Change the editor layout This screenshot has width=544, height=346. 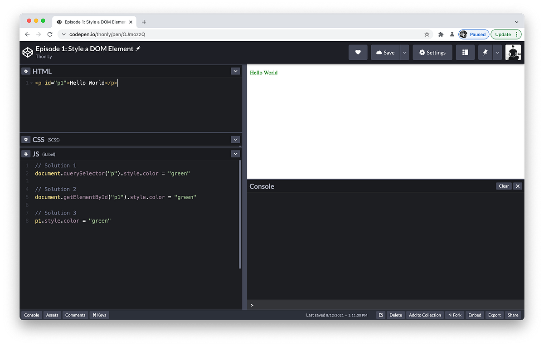[x=465, y=52]
